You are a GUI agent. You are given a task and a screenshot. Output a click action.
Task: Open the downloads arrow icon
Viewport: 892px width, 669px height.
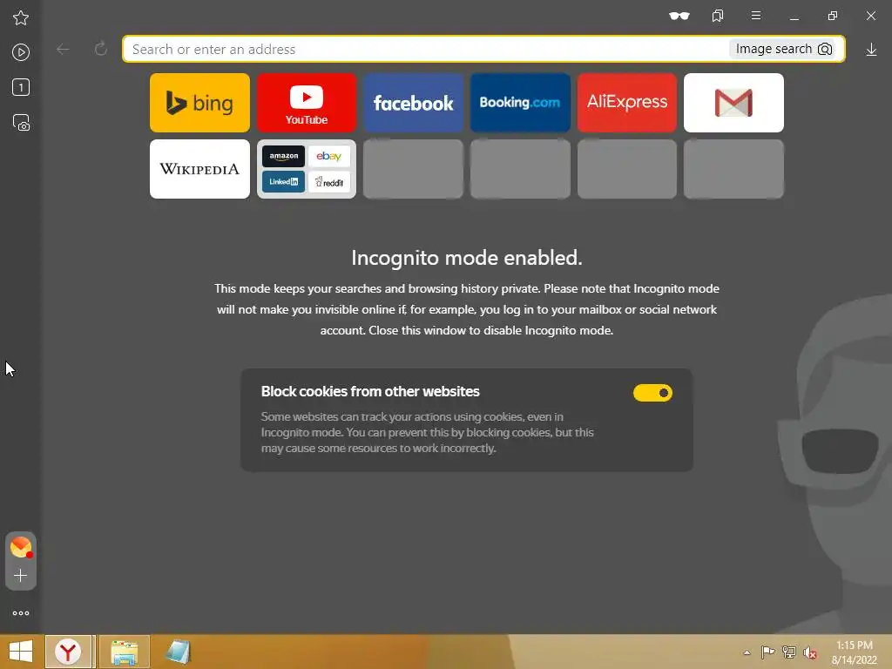pyautogui.click(x=871, y=50)
